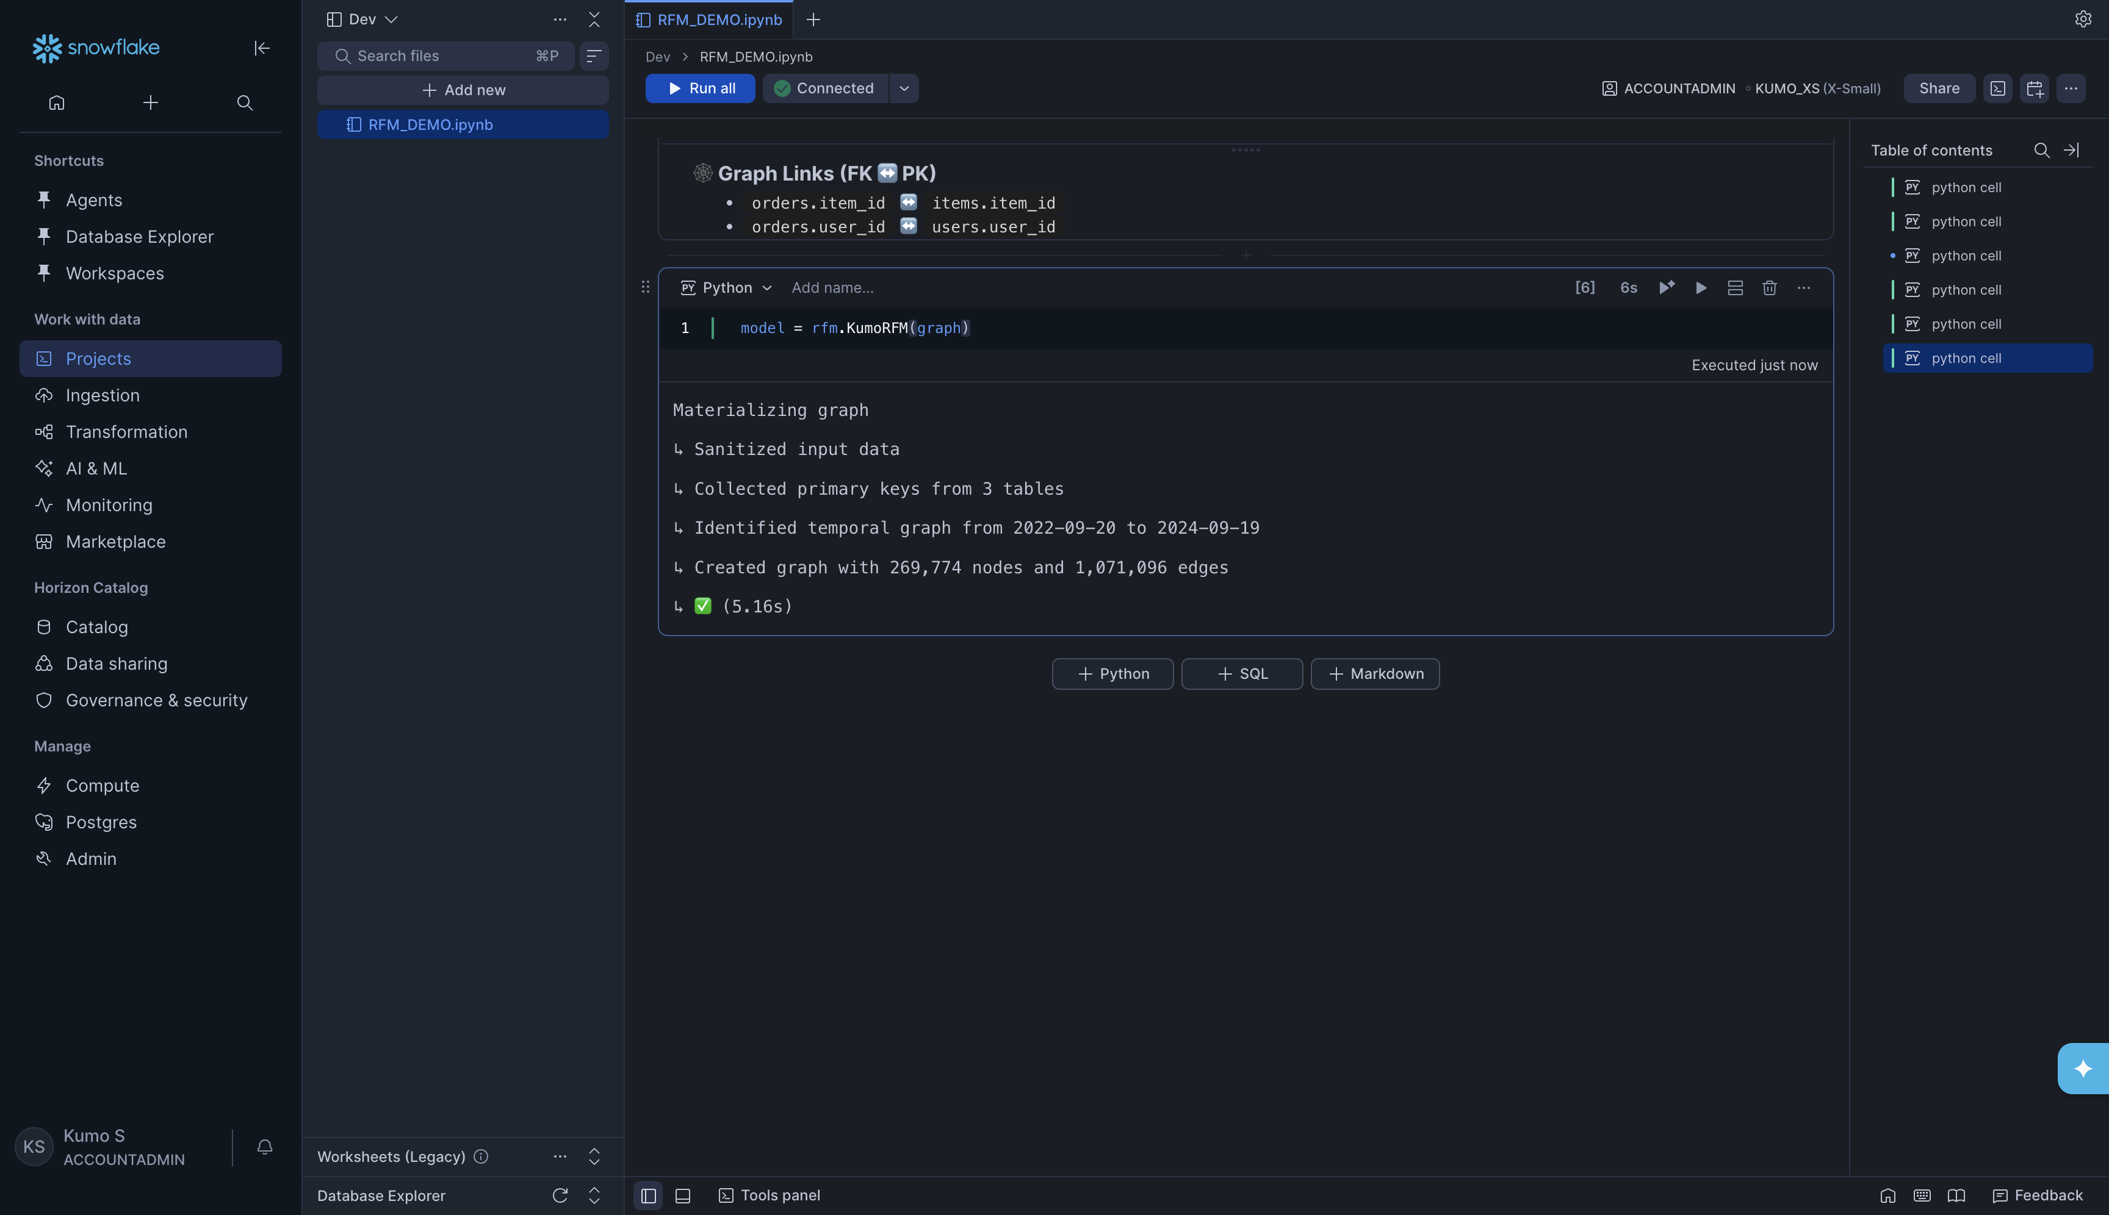Image resolution: width=2109 pixels, height=1215 pixels.
Task: Switch to the RFM_DEMO.ipynb tab
Action: [718, 19]
